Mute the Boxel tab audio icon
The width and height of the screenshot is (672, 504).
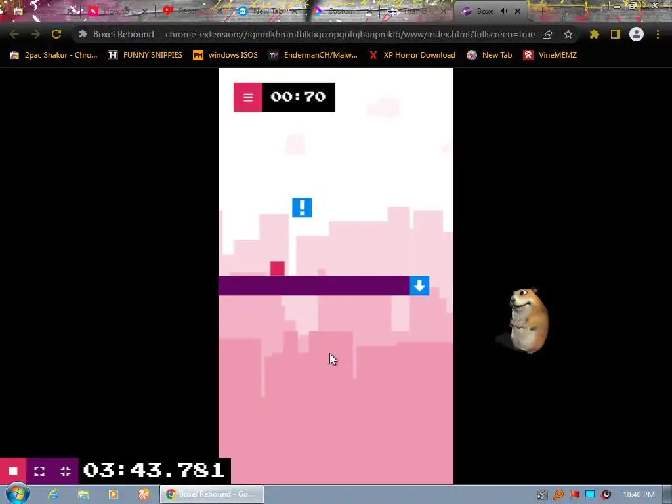tap(504, 11)
